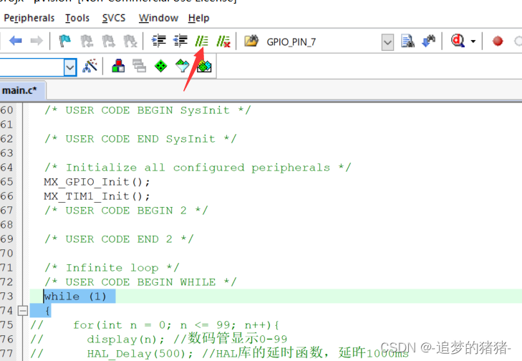Click the Initialize all configured peripherals comment

tap(198, 168)
